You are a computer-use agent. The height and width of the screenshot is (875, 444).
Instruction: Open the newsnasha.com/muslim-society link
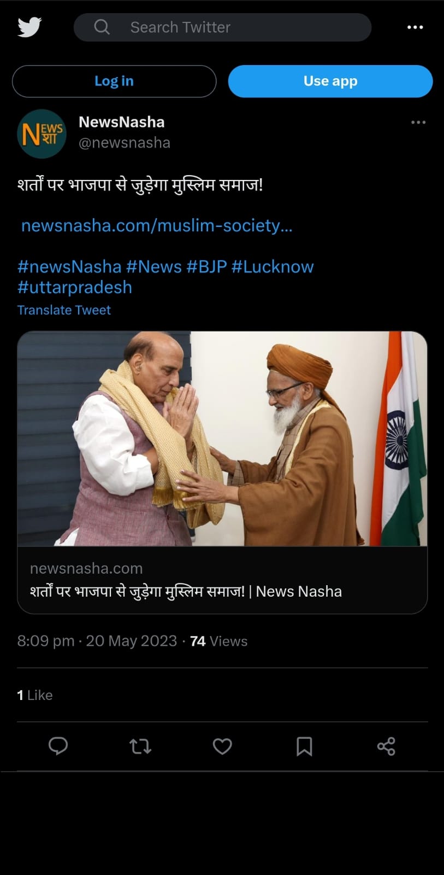point(157,225)
